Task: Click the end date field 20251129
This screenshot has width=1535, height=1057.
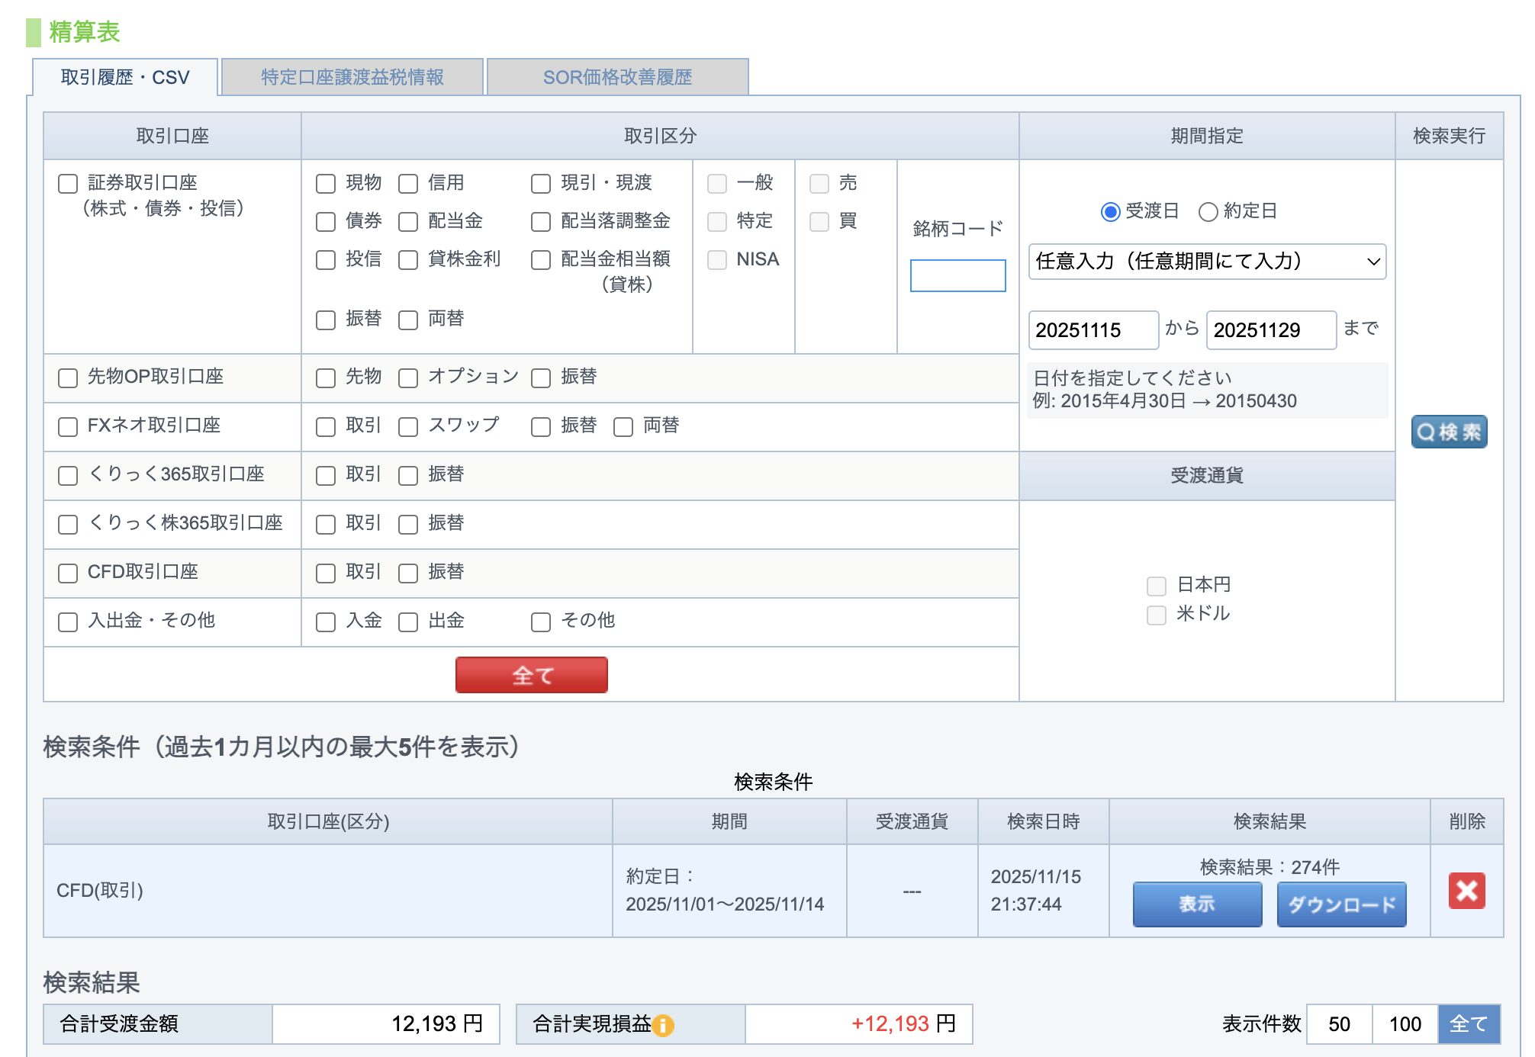Action: point(1270,329)
